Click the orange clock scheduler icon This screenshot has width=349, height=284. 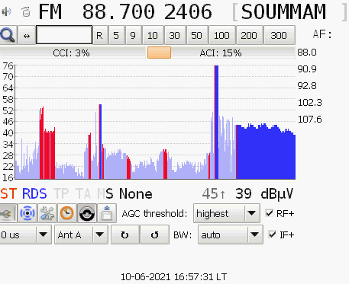67,213
